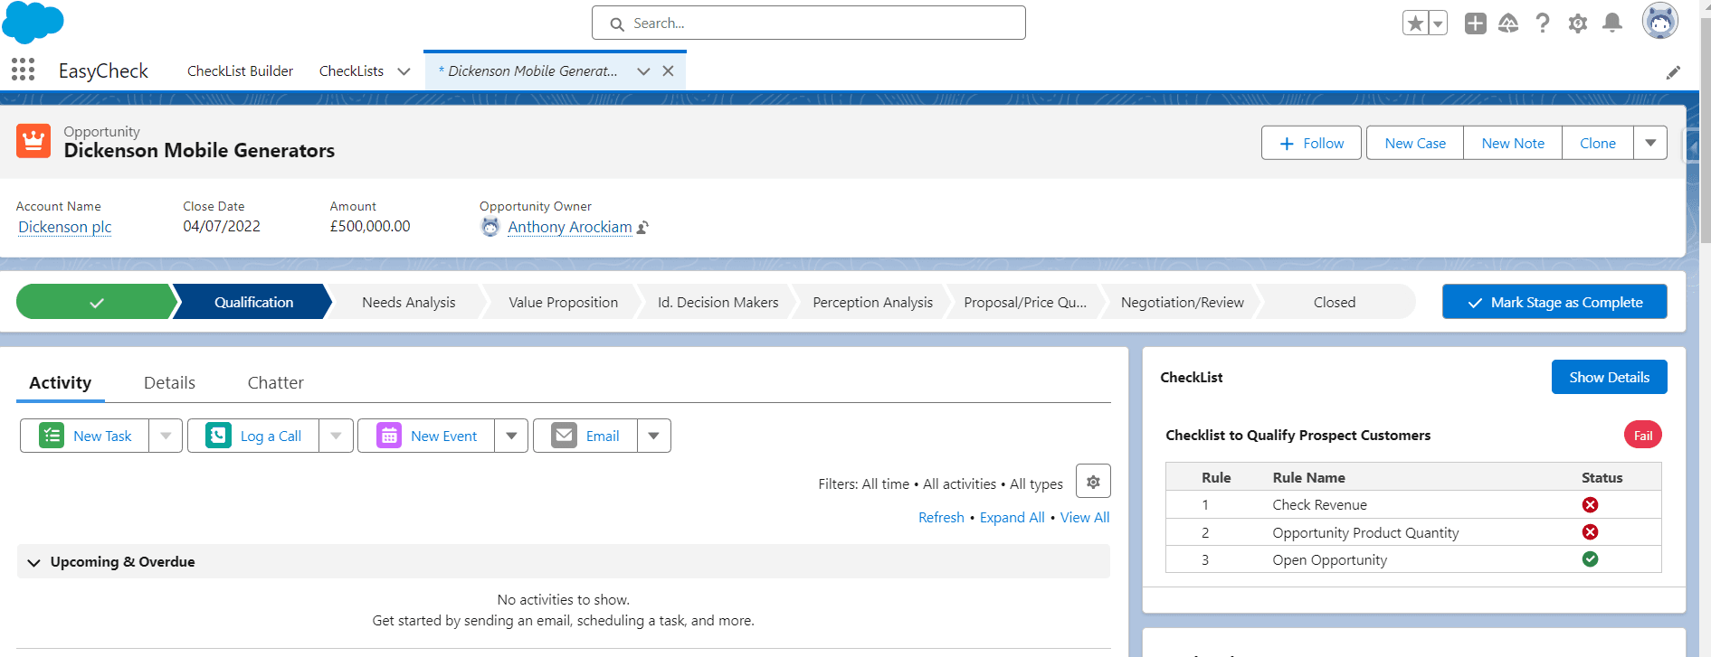Screen dimensions: 1711x657
Task: Open the New Task dropdown arrow
Action: tap(166, 436)
